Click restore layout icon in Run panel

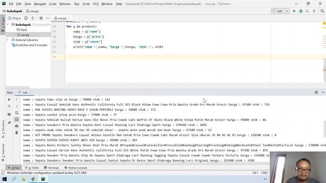[x=9, y=114]
